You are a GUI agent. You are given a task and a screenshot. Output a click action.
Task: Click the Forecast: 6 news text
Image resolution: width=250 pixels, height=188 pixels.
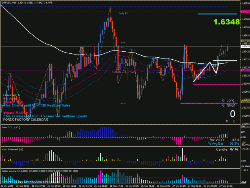point(12,95)
